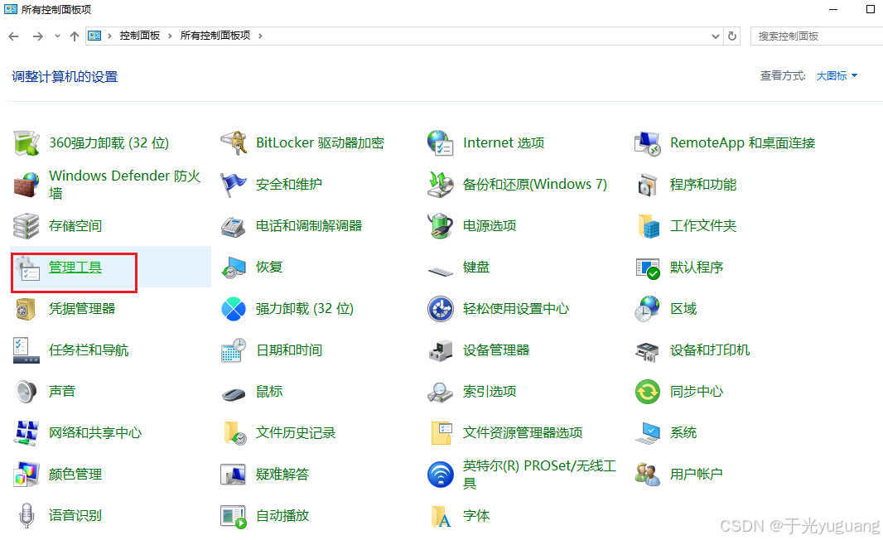The height and width of the screenshot is (540, 883).
Task: Open the 英特尔(R) PROSet/无线工具 wifi icon
Action: [441, 474]
